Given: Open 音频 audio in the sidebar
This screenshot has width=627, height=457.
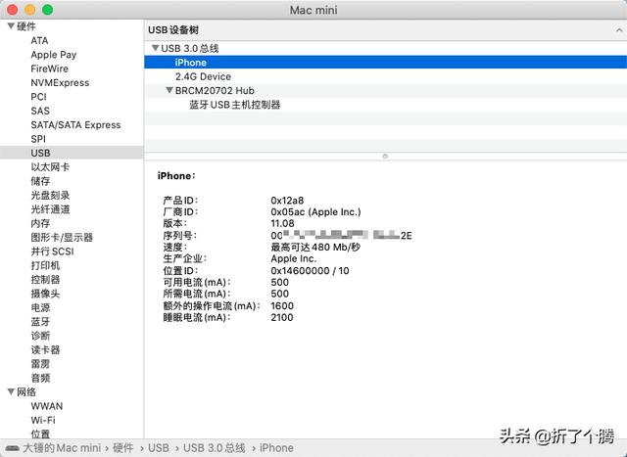Looking at the screenshot, I should (40, 378).
